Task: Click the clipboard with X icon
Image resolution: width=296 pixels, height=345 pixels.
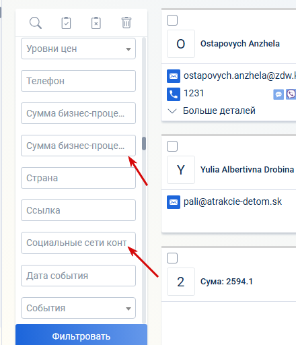Action: (x=96, y=23)
